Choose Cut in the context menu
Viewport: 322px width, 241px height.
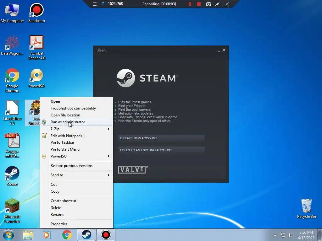click(76, 185)
